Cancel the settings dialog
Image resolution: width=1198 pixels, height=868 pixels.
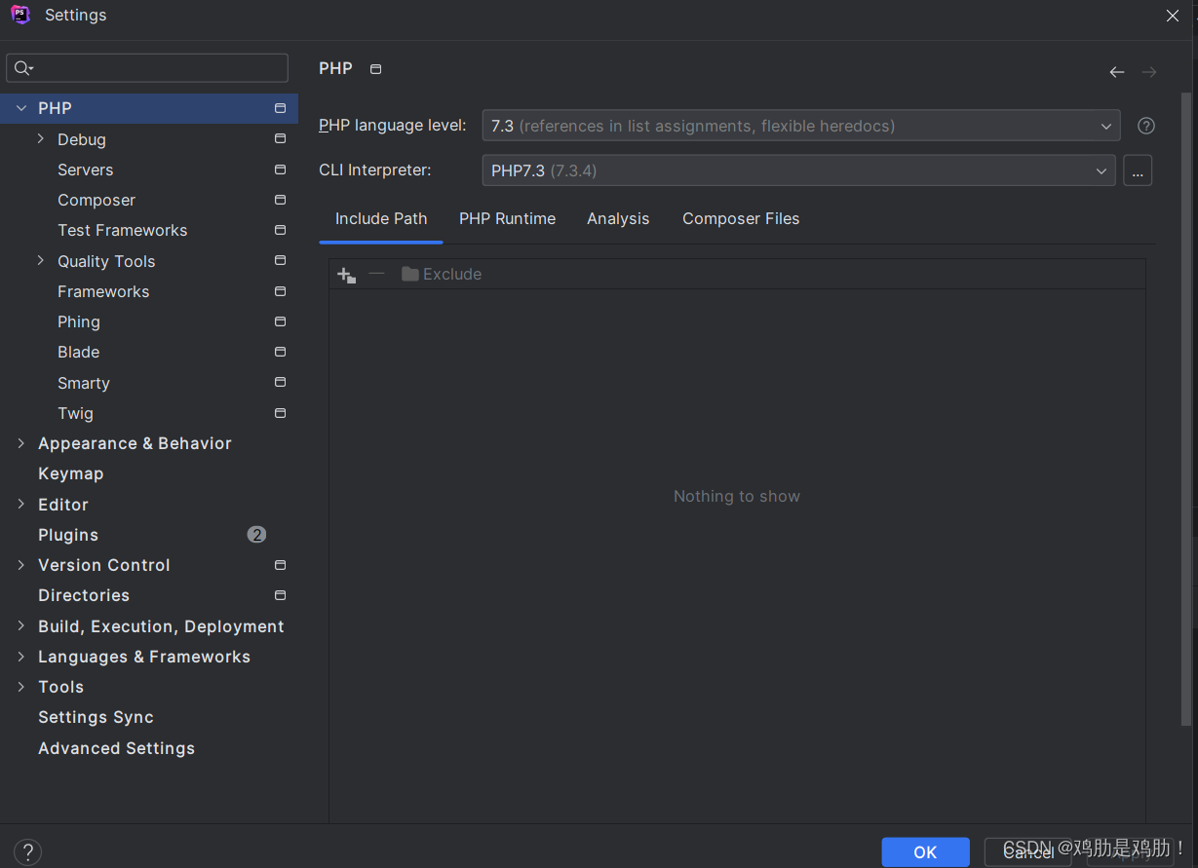pos(1026,851)
